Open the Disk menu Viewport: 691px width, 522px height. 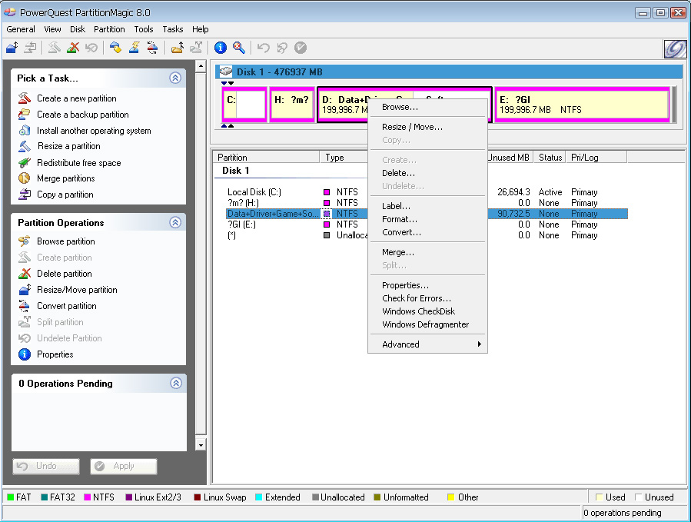point(78,29)
